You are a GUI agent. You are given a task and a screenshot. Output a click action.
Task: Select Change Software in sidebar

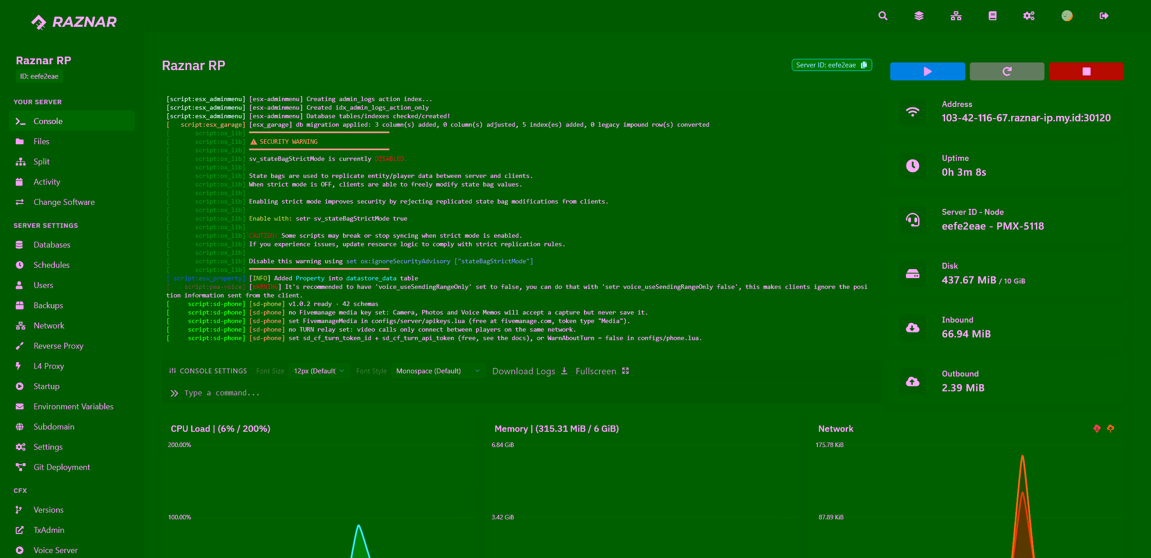tap(72, 202)
